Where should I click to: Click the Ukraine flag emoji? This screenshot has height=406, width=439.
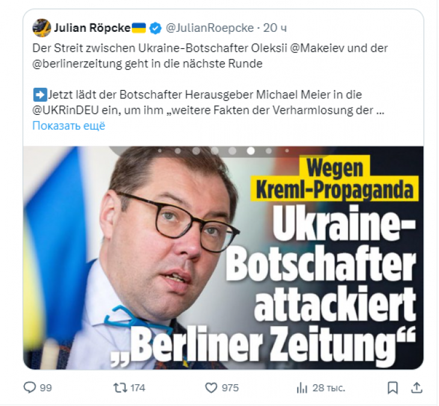(139, 28)
